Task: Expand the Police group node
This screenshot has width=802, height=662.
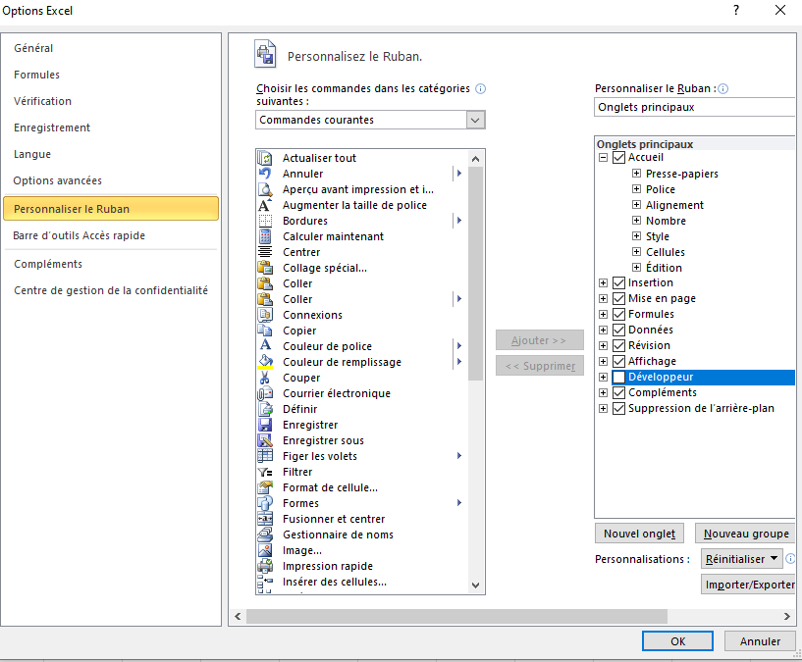Action: pos(636,189)
